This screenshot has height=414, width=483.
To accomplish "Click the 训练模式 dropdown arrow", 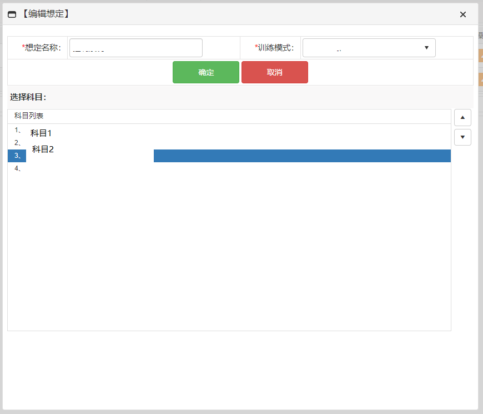I will (426, 48).
